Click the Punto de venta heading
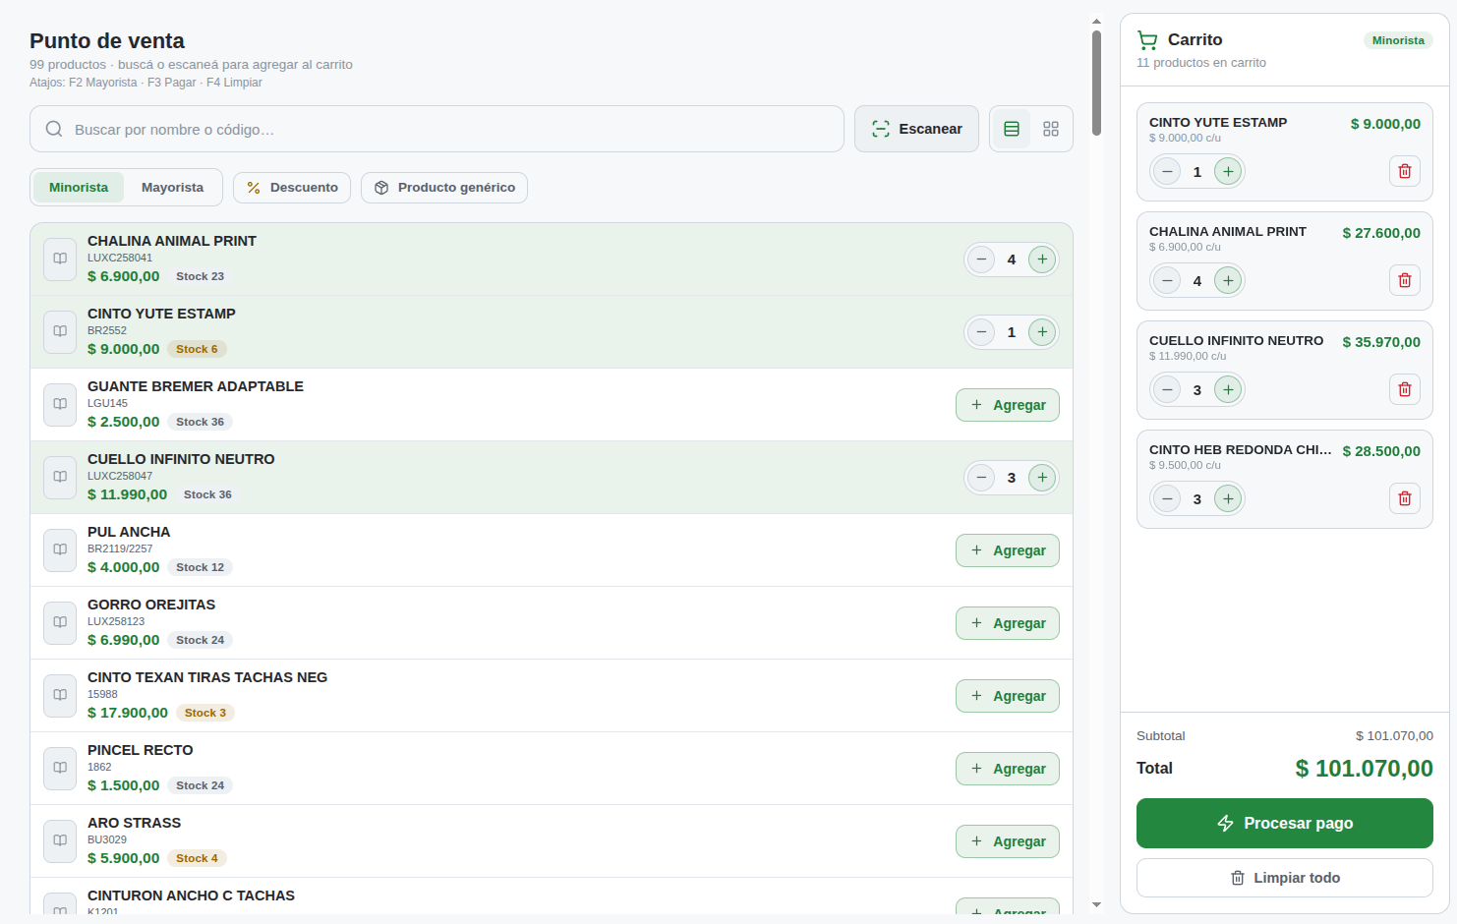The height and width of the screenshot is (924, 1457). tap(107, 41)
